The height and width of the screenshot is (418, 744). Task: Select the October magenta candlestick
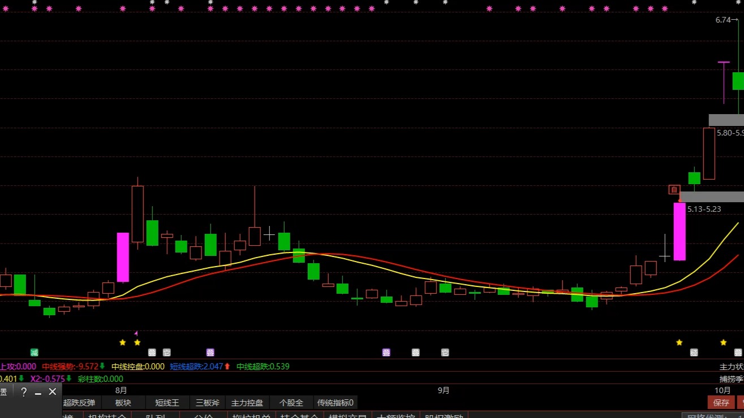(680, 232)
